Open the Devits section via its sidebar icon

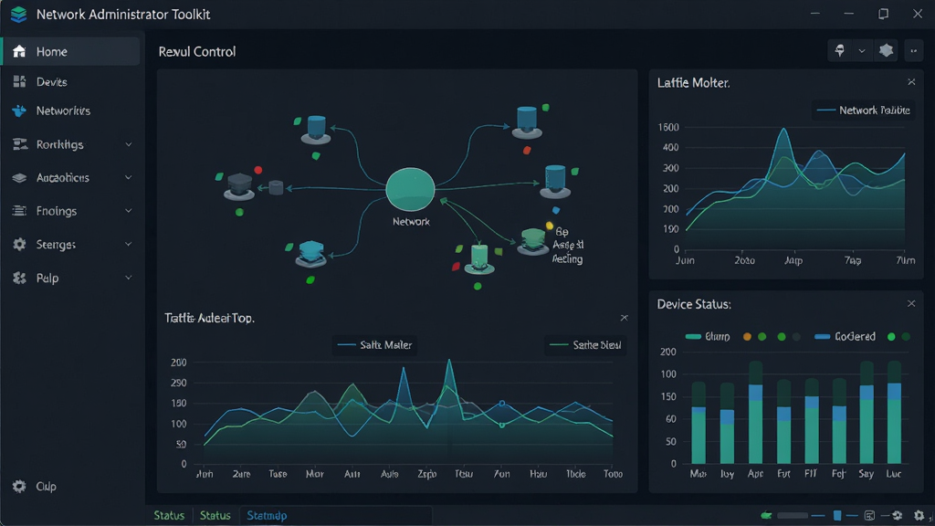(20, 81)
